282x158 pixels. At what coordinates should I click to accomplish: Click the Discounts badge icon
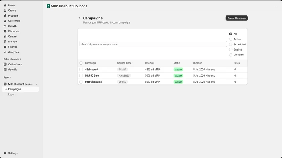tap(5, 31)
